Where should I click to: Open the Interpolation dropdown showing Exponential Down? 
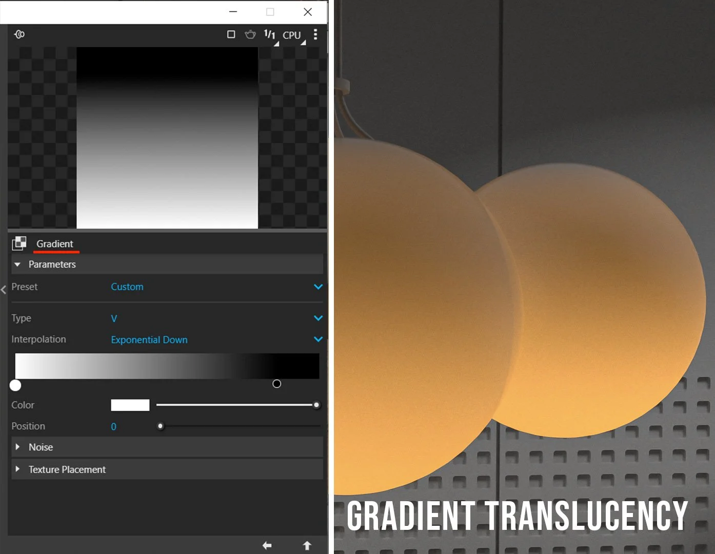tap(318, 339)
